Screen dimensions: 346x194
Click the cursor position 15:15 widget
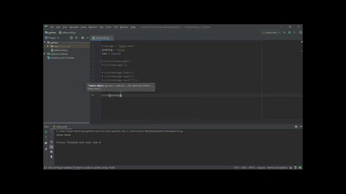(x=236, y=168)
